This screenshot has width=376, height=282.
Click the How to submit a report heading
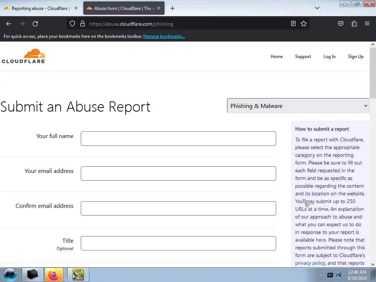tap(322, 129)
